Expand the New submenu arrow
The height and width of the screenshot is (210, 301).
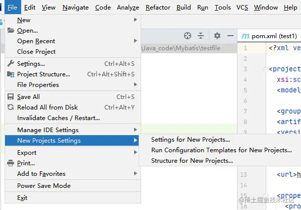135,20
